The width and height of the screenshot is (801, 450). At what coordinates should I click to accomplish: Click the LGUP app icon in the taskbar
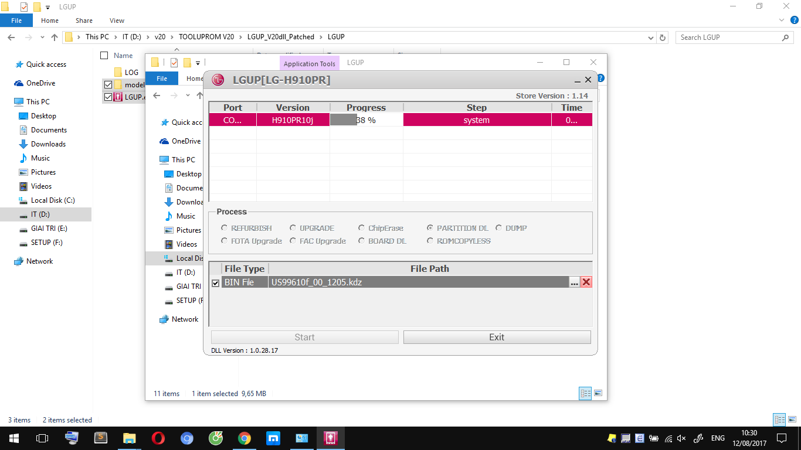[331, 438]
